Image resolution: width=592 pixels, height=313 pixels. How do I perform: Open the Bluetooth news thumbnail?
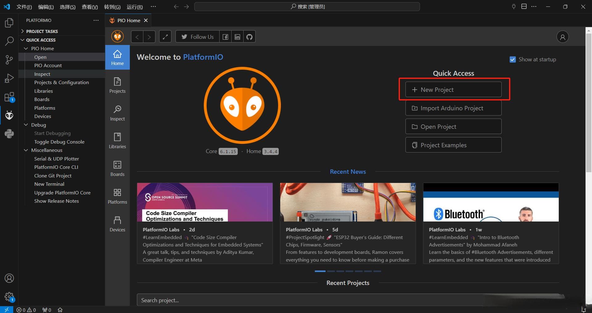[x=491, y=202]
